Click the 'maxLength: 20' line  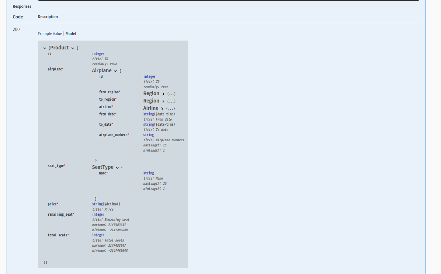pyautogui.click(x=155, y=184)
